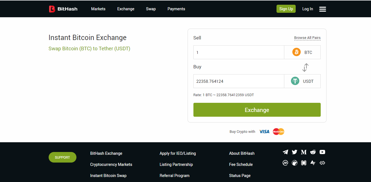371x182 pixels.
Task: Open the hamburger menu in top right
Action: pyautogui.click(x=322, y=9)
